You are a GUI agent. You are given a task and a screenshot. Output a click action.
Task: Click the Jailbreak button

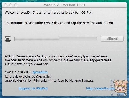coord(112,39)
